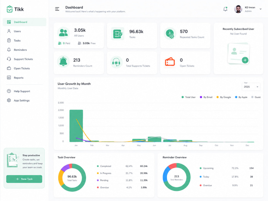Click the red task Overdue 4.1% dot

click(98, 188)
